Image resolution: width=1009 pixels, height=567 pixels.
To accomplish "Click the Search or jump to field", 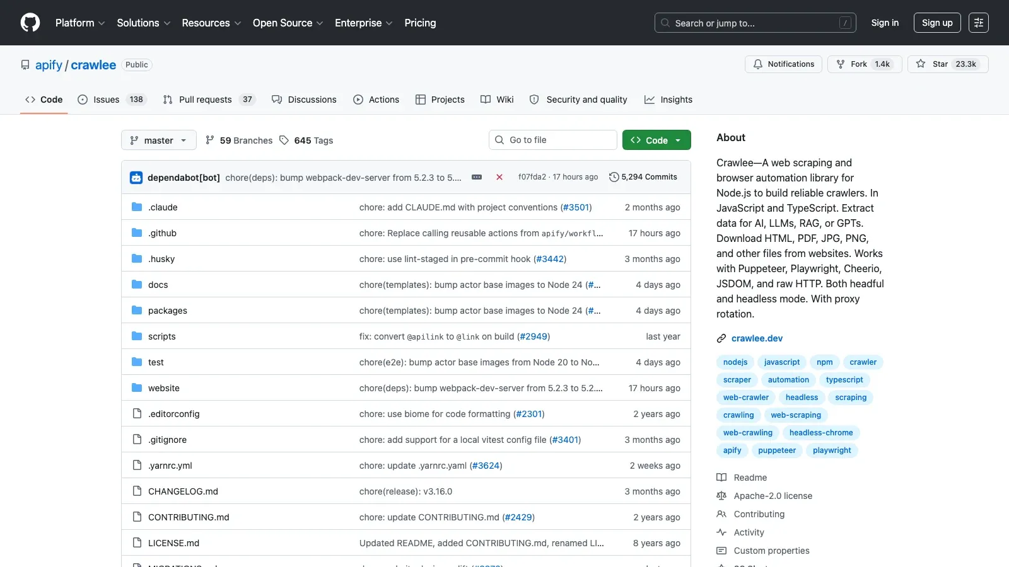I will [x=755, y=23].
